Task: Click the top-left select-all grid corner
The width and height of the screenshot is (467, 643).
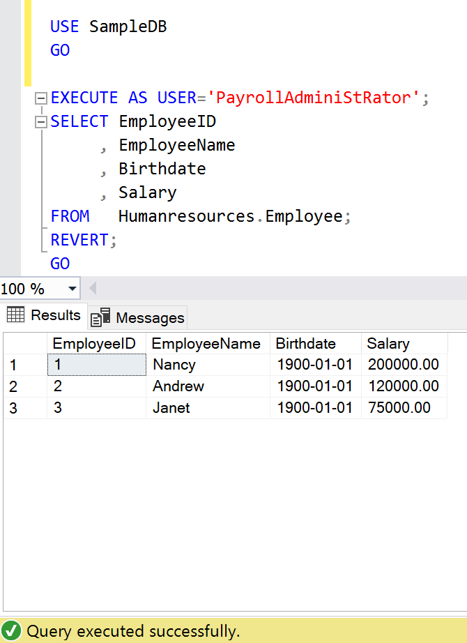Action: click(24, 343)
